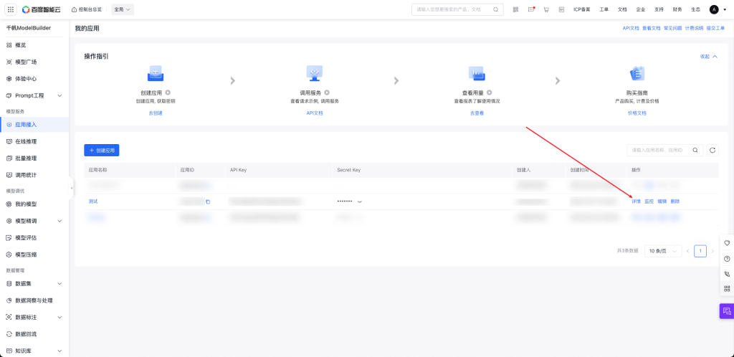Refresh the application list
This screenshot has height=357, width=734.
point(712,150)
